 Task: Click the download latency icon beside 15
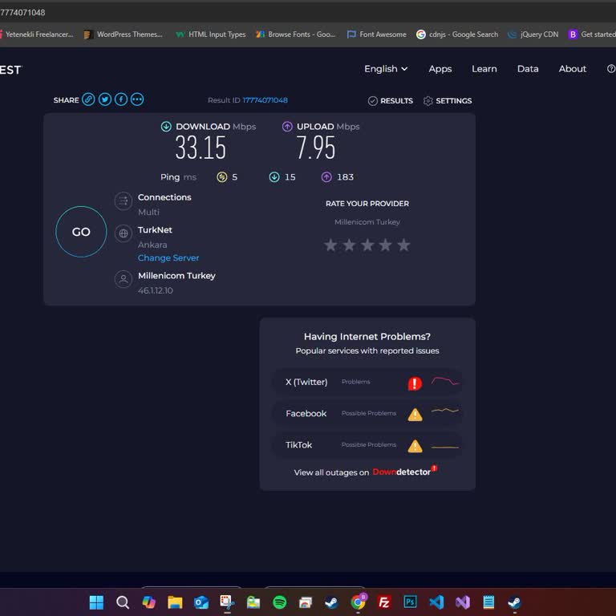tap(274, 177)
